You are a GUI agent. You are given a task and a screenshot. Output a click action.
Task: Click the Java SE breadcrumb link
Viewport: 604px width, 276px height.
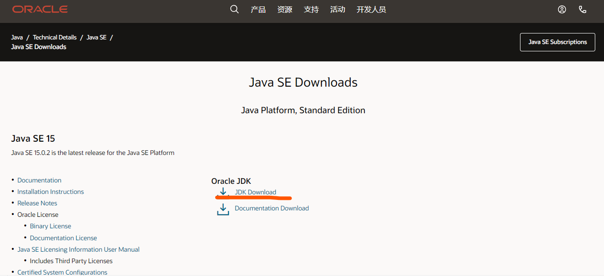coord(96,37)
